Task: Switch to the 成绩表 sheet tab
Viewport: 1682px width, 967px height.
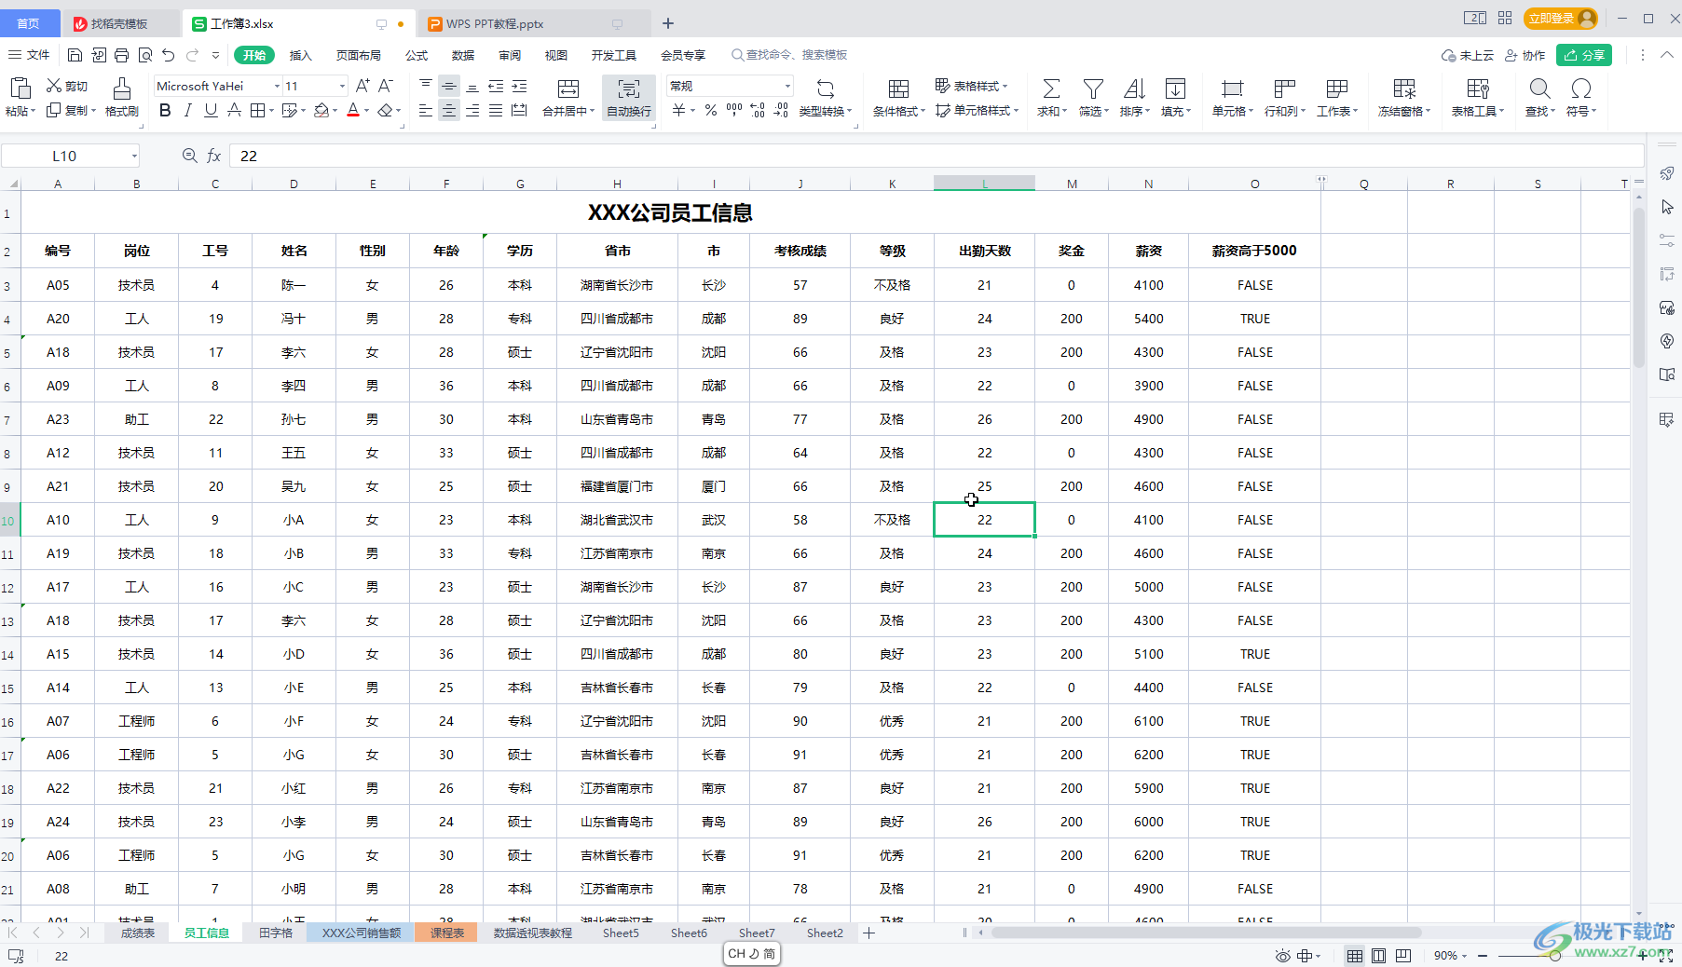Action: coord(138,933)
